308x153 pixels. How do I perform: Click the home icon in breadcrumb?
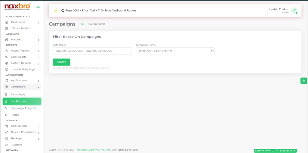(82, 24)
